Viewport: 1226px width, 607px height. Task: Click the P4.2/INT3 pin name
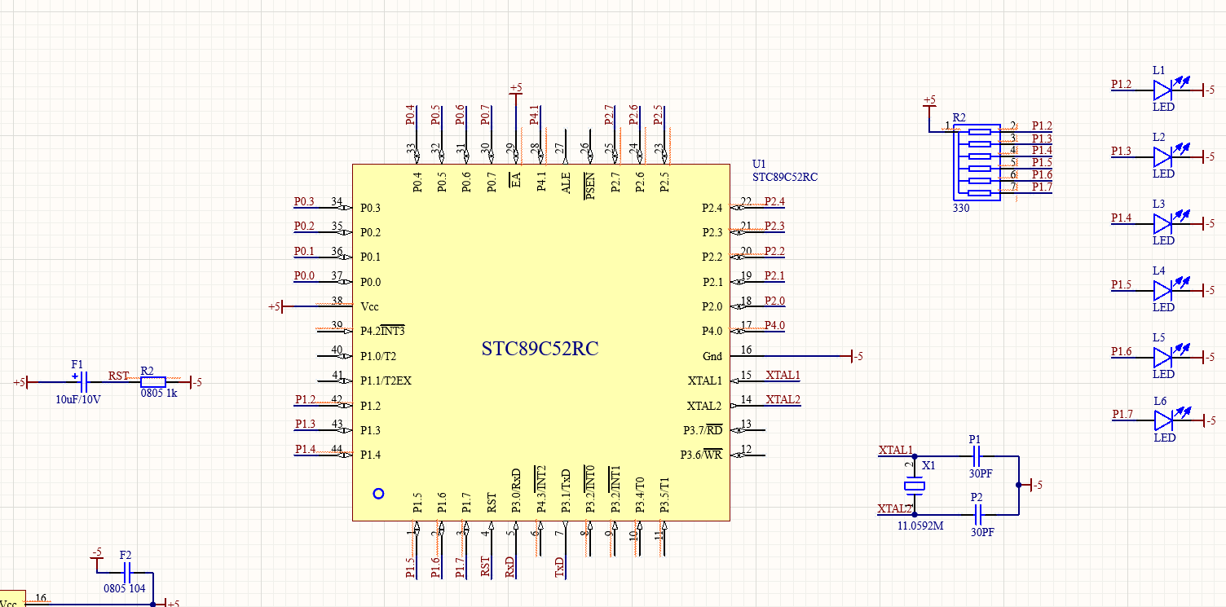[x=382, y=331]
